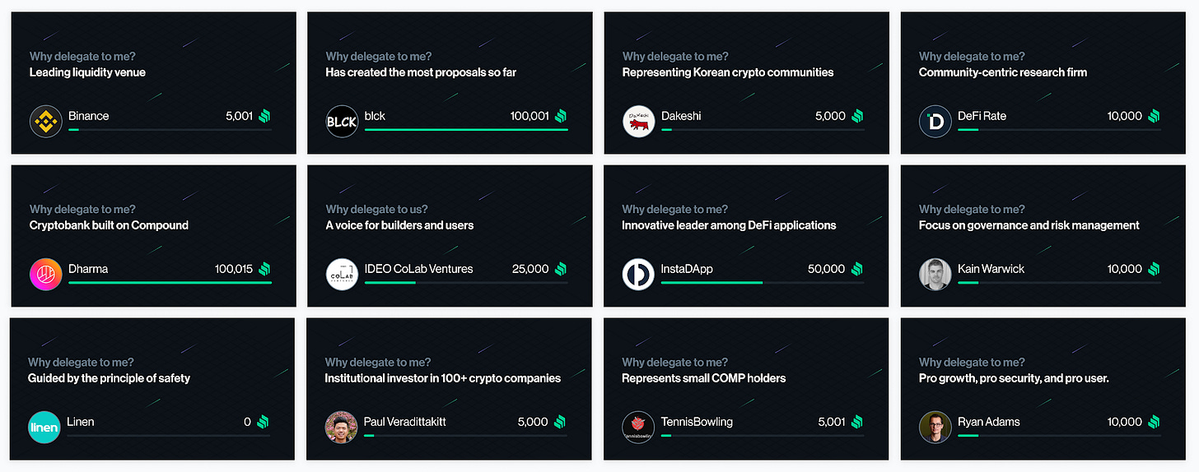
Task: Open the IDEO CoLab Ventures logo
Action: coord(342,275)
